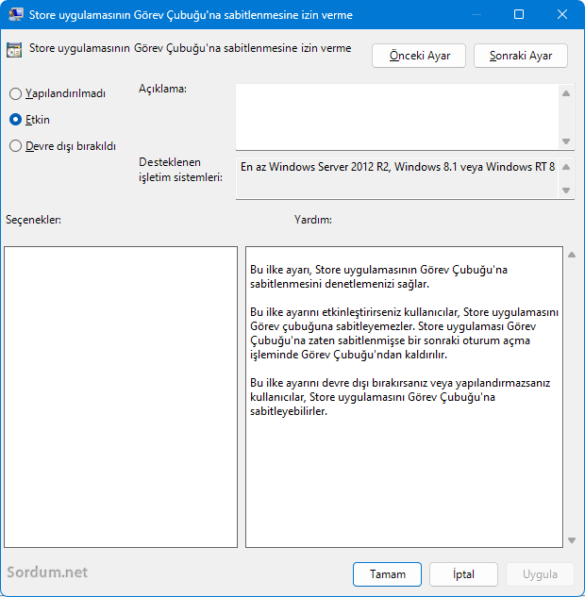Click the Desteklenen işletim sistemleri label
585x597 pixels.
click(180, 170)
